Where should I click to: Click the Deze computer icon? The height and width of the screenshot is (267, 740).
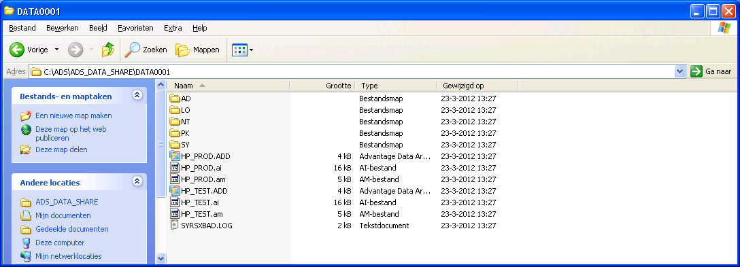(26, 243)
